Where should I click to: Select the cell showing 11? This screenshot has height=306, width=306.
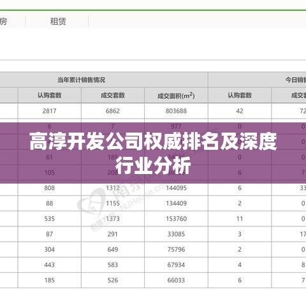240,219
